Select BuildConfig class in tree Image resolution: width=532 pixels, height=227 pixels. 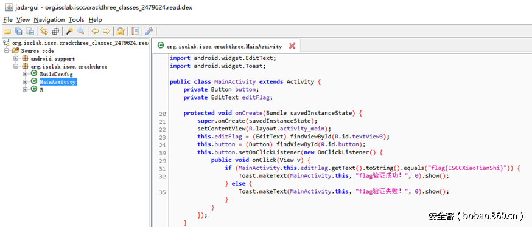click(x=56, y=74)
